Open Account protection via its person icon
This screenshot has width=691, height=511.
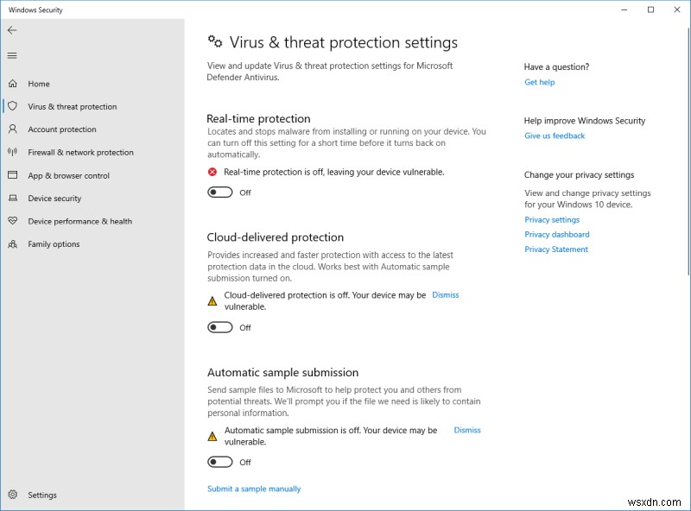coord(12,129)
